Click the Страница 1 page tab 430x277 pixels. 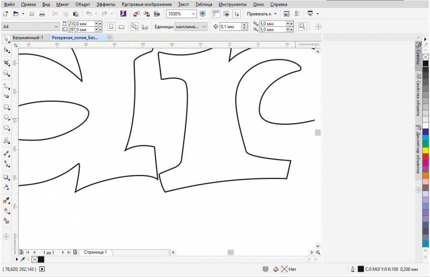[95, 252]
